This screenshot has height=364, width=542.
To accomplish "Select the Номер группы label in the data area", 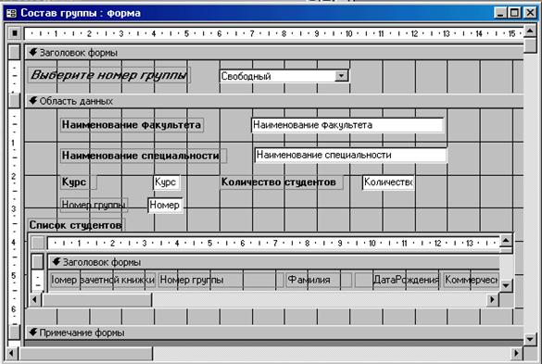I will [x=94, y=205].
